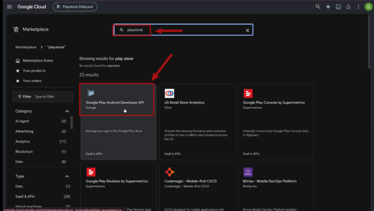Collapse the Category filter section
The image size is (374, 211).
tap(67, 111)
